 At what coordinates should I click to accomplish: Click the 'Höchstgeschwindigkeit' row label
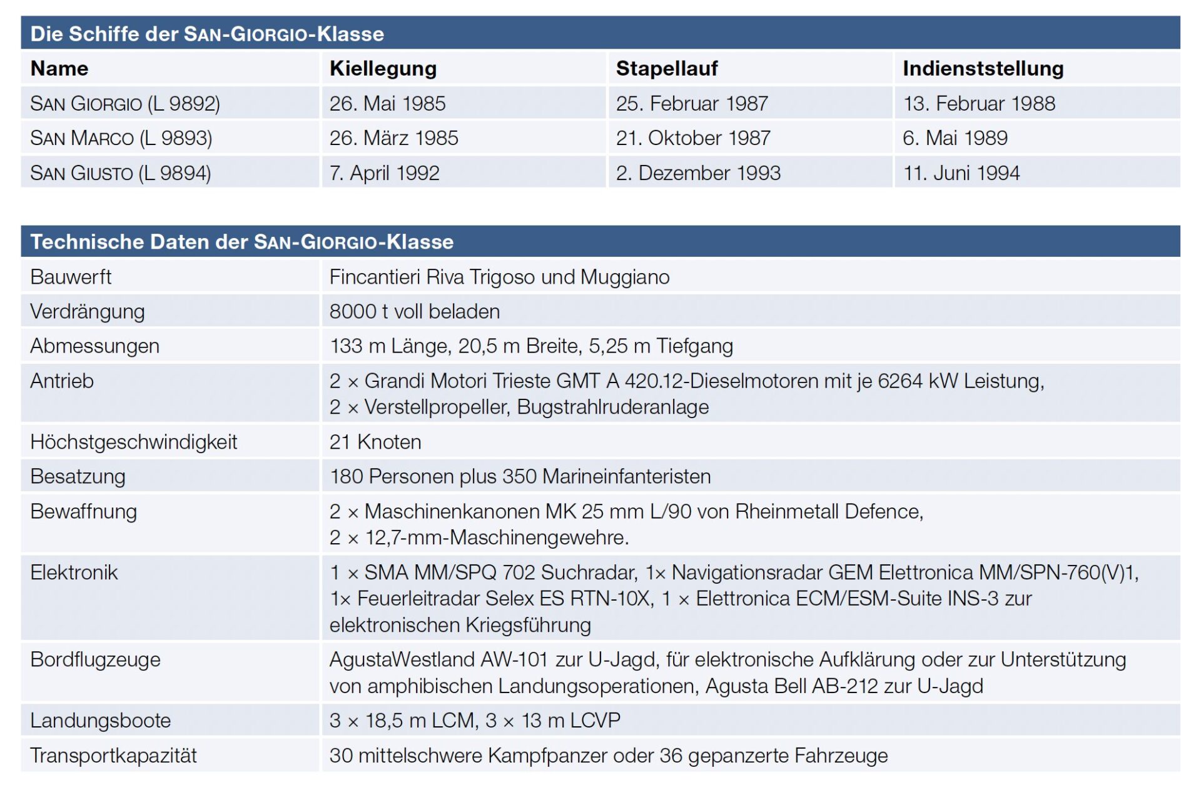[134, 442]
